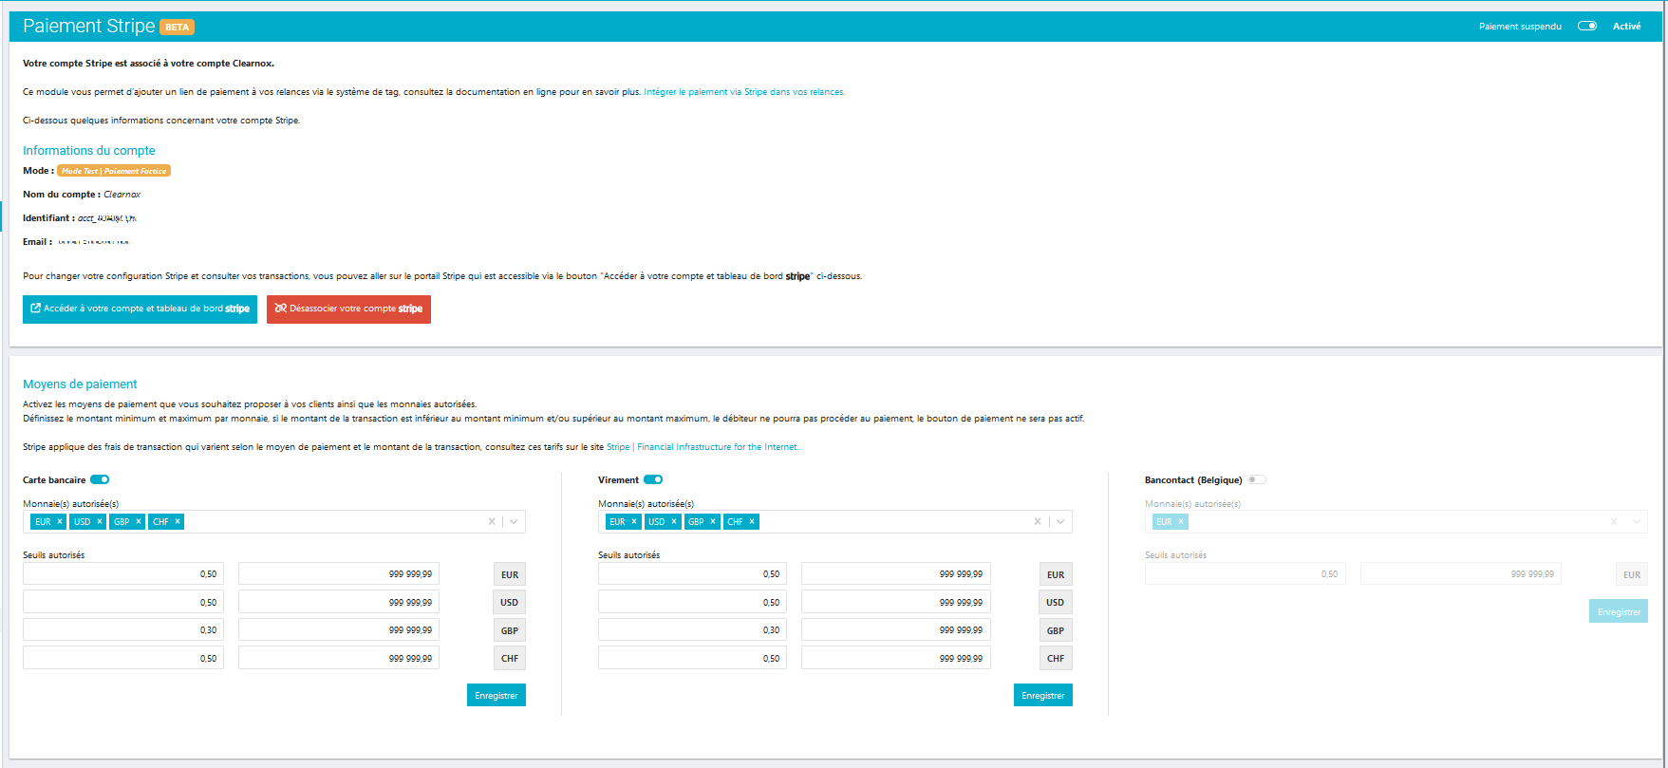Click the Bancontact Enregistrer button

(1619, 611)
